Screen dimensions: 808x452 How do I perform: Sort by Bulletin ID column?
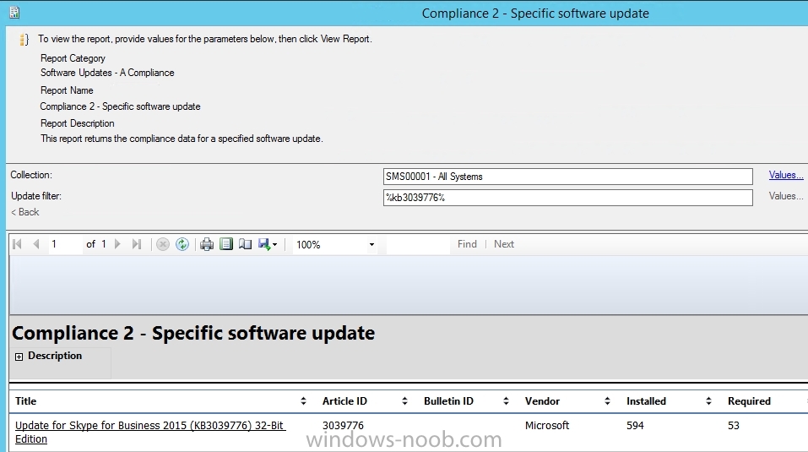(x=506, y=401)
